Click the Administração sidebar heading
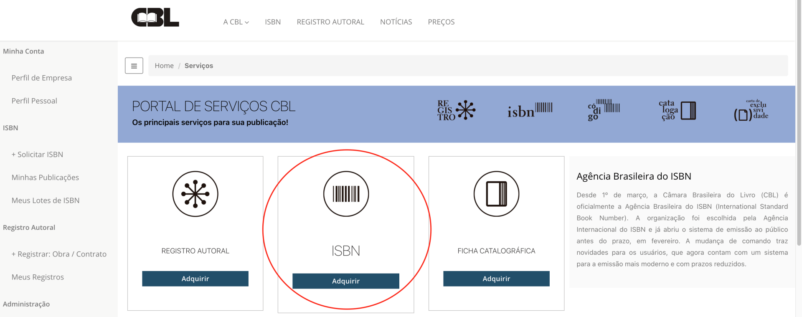 tap(26, 304)
